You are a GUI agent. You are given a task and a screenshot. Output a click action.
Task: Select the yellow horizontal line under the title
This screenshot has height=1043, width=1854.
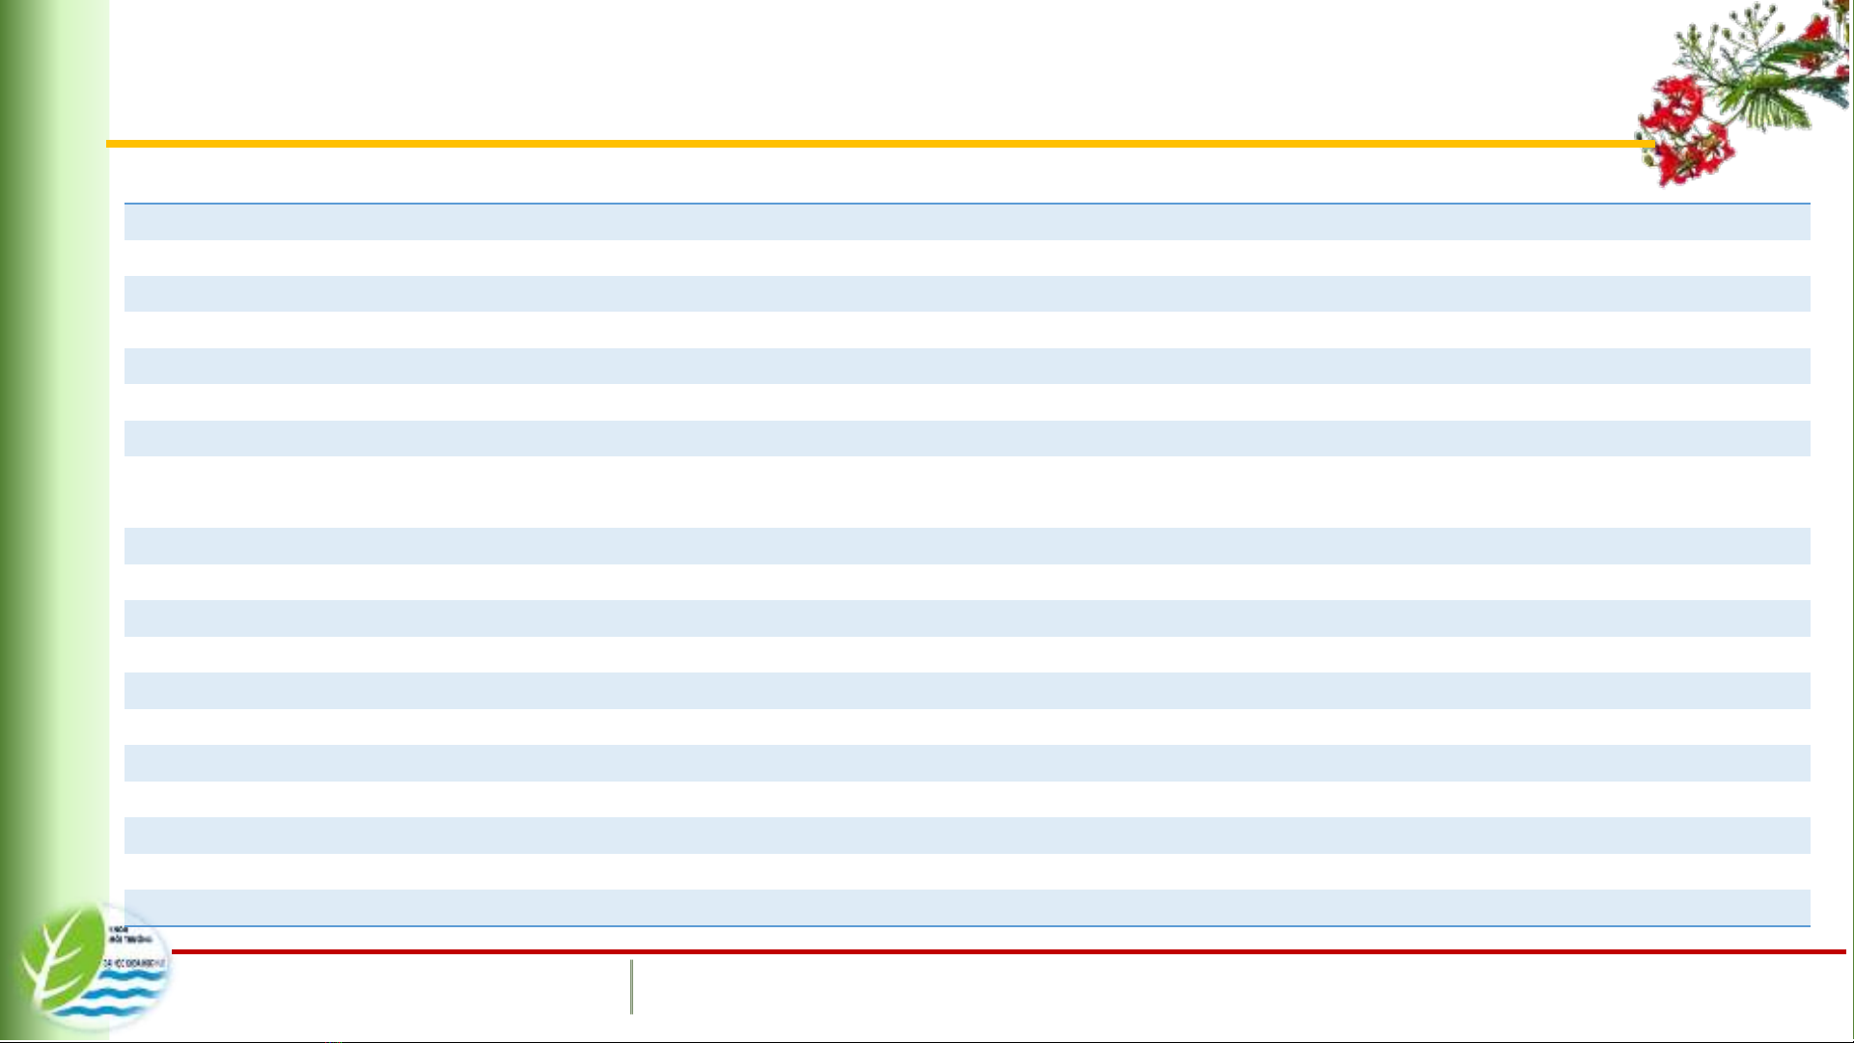tap(869, 144)
